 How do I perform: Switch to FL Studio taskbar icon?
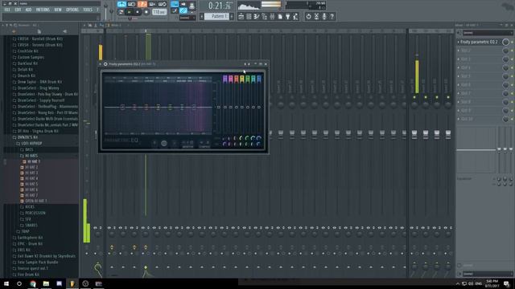[72, 283]
